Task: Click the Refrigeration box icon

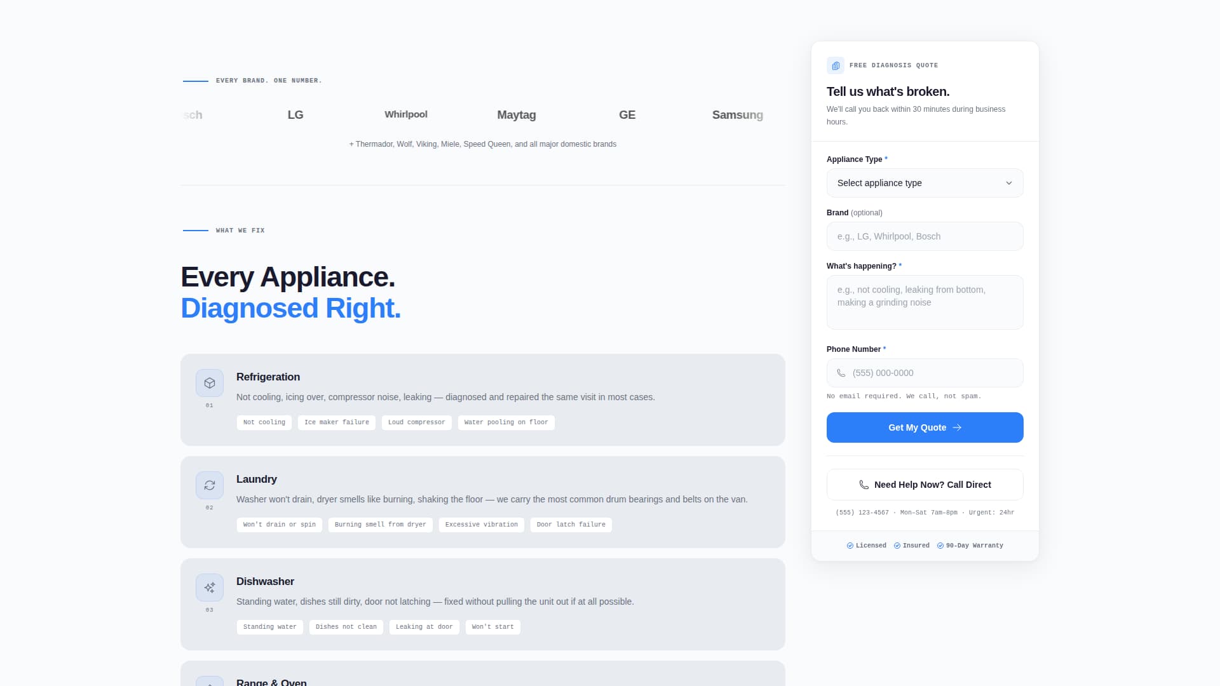Action: [210, 383]
